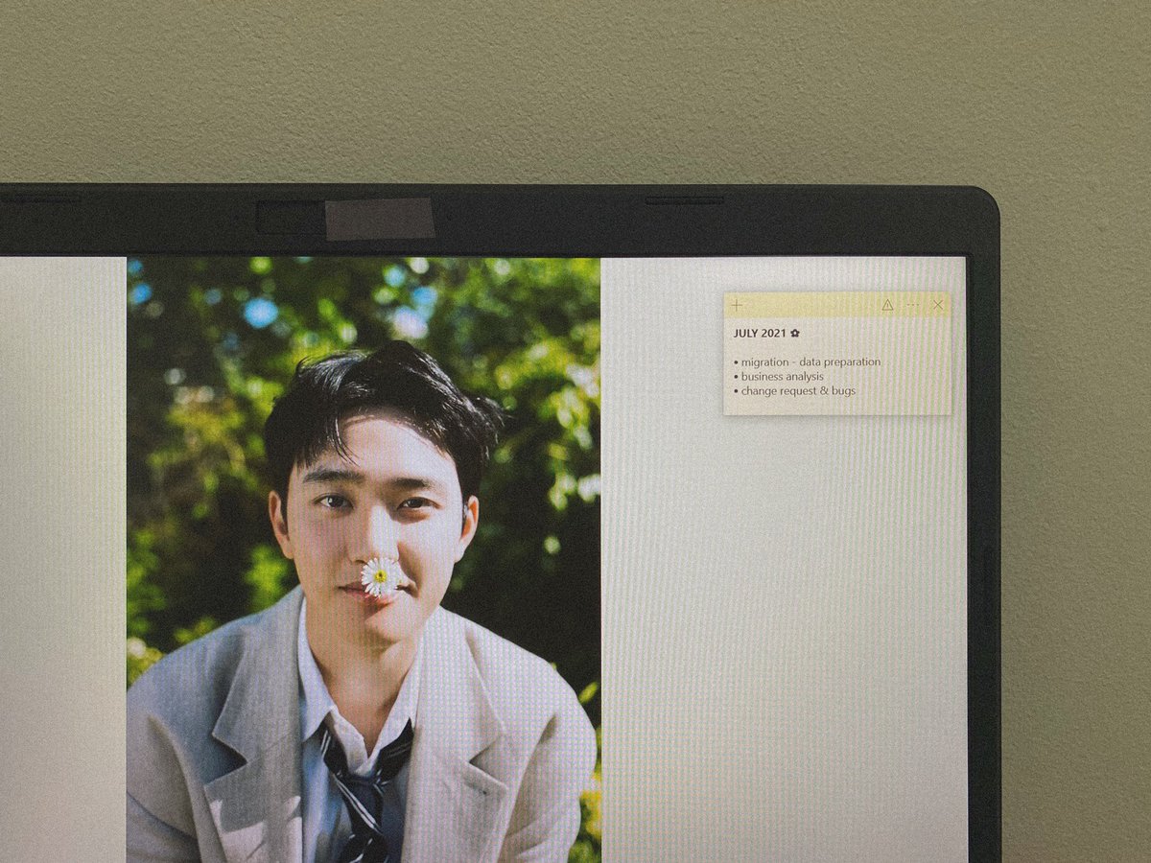
Task: Click the "change request & bugs" line
Action: pos(795,391)
